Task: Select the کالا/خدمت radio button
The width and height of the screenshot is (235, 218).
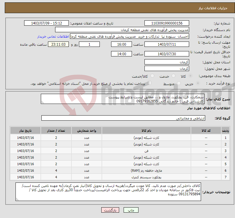Action: pos(152,76)
